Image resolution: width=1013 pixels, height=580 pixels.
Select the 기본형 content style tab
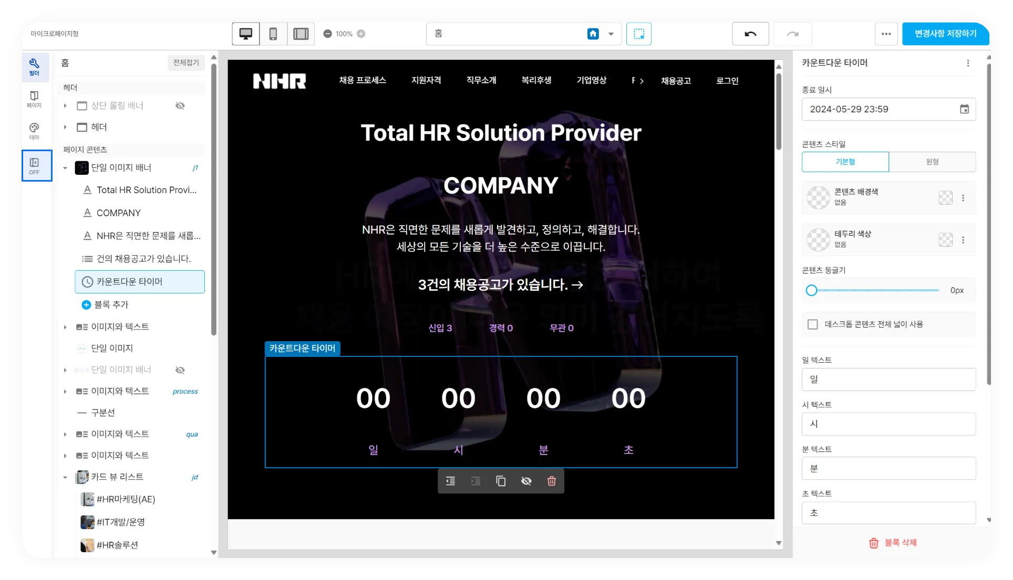point(845,162)
